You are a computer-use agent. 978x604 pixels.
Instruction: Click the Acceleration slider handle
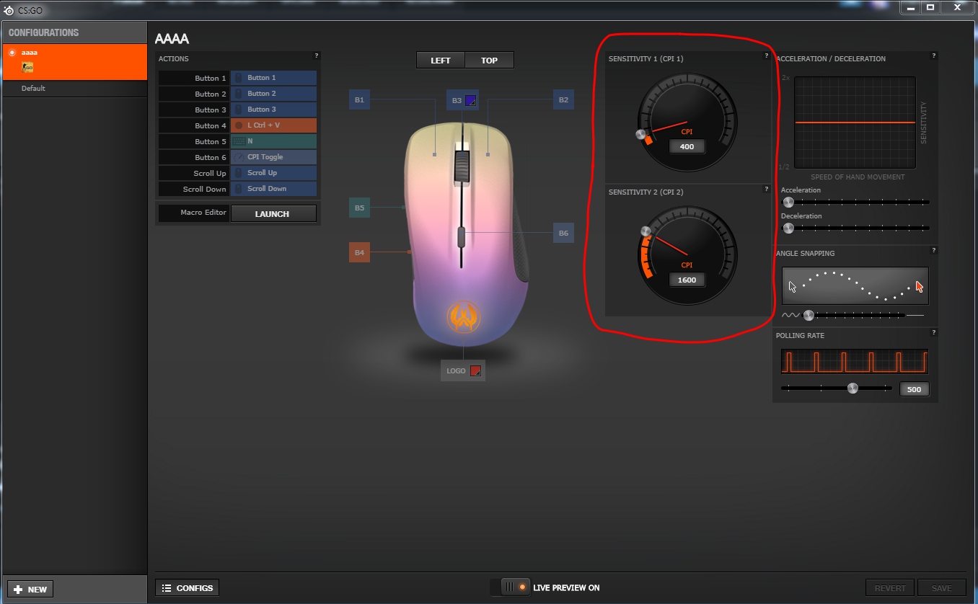[788, 203]
